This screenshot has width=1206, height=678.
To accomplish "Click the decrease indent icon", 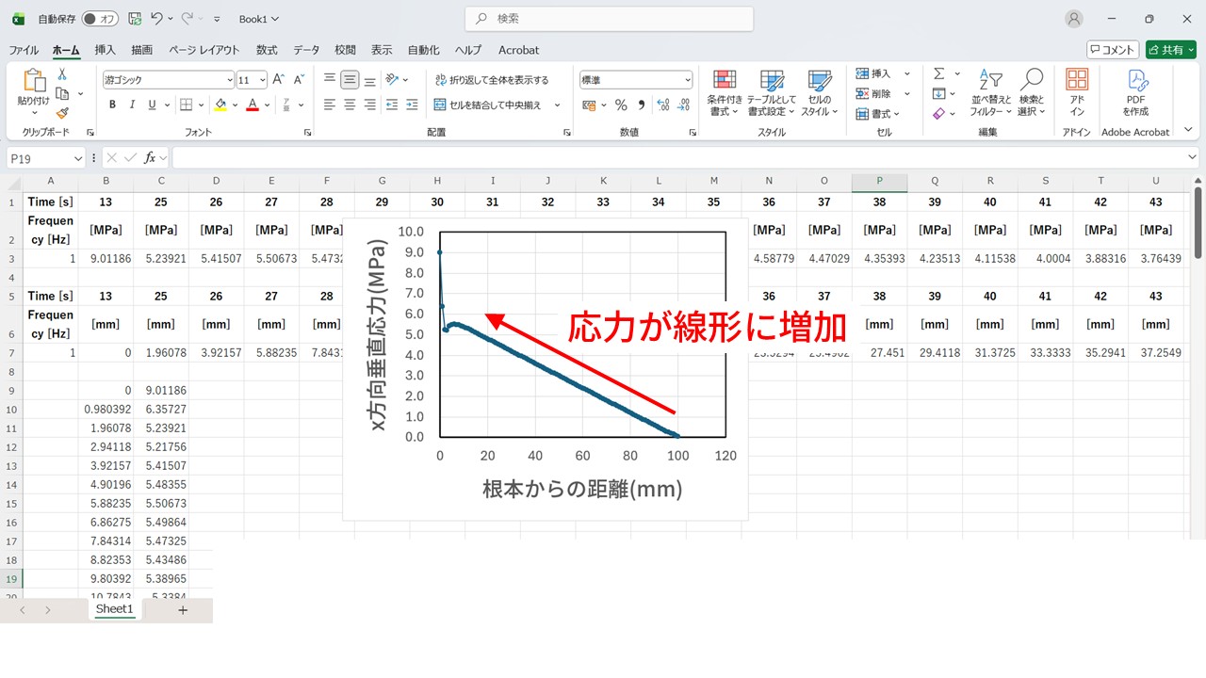I will (x=393, y=105).
